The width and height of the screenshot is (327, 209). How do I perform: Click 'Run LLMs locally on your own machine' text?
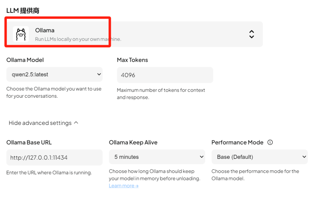click(78, 39)
